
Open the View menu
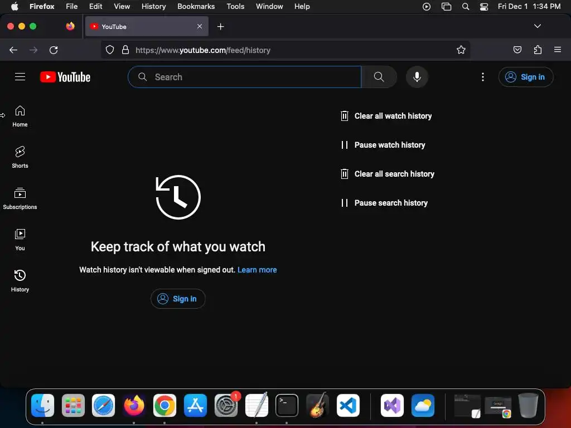122,6
